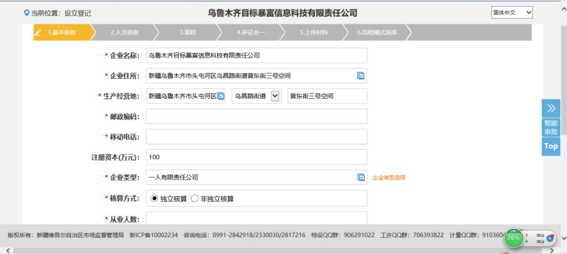The height and width of the screenshot is (254, 567).
Task: Select 独立核算 radio button
Action: pyautogui.click(x=154, y=198)
